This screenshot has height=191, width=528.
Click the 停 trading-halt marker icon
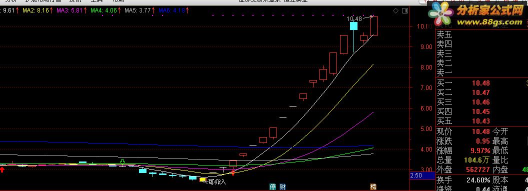point(272,186)
